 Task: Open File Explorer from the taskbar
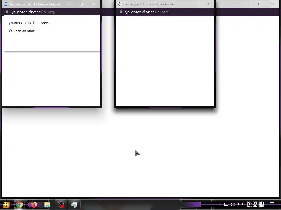(47, 205)
